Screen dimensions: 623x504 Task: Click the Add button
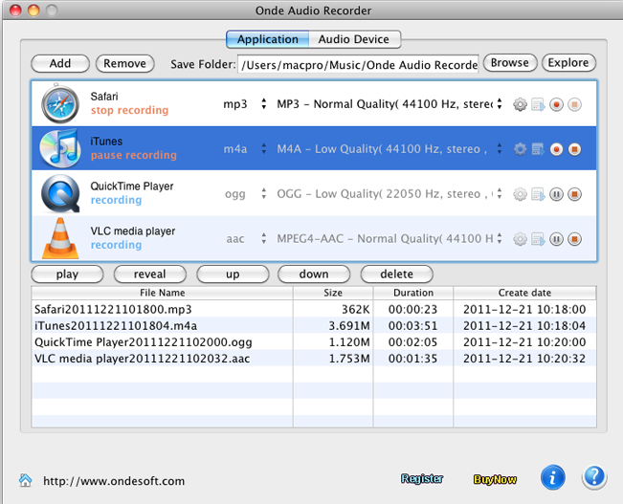(60, 63)
